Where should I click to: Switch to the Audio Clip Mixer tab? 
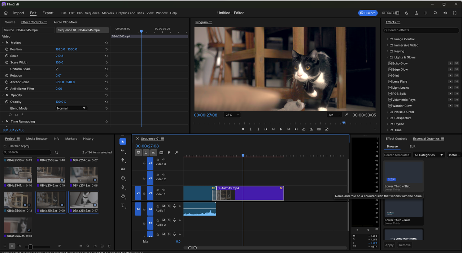point(65,22)
